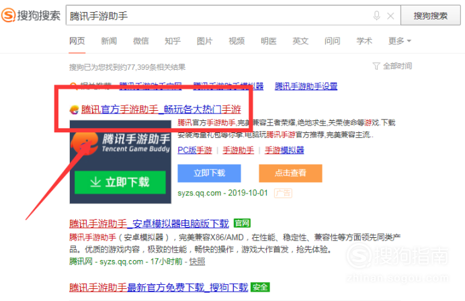465x301 pixels.
Task: Open the 问问 tab
Action: [332, 40]
